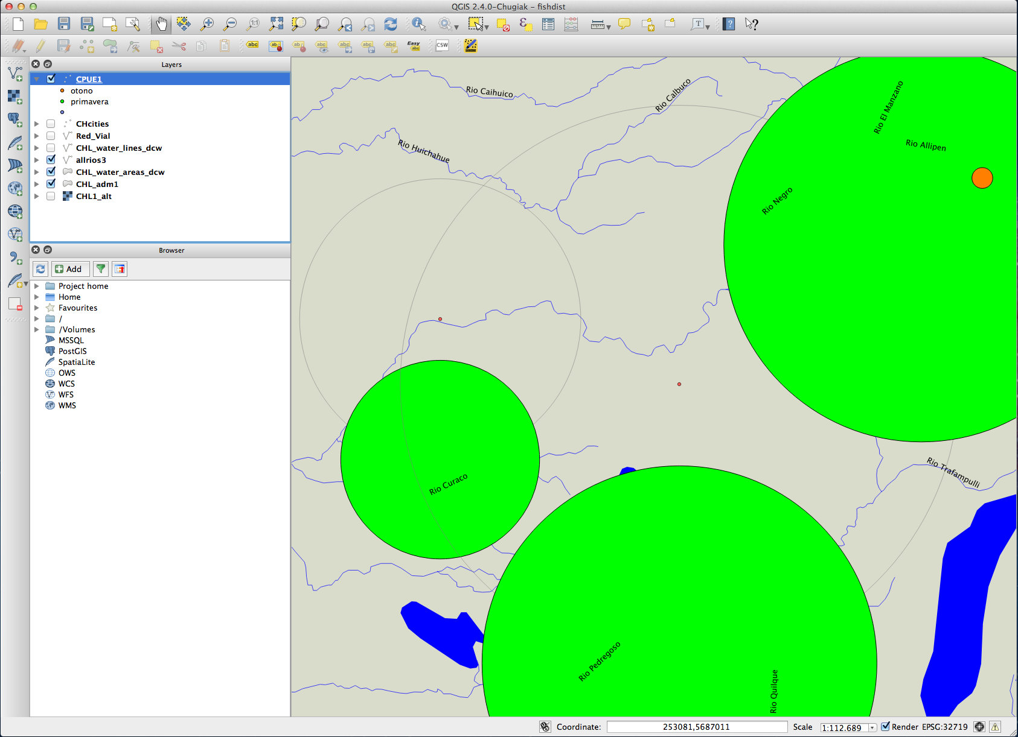Click the Browser filter funnel button
Viewport: 1018px width, 737px height.
tap(101, 269)
